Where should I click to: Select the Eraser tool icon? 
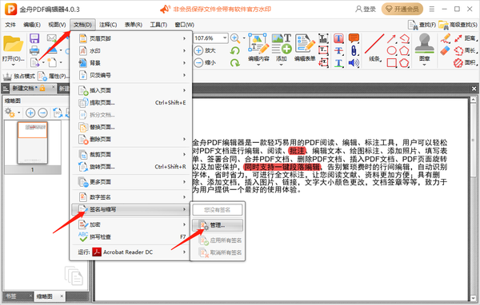tap(446, 50)
